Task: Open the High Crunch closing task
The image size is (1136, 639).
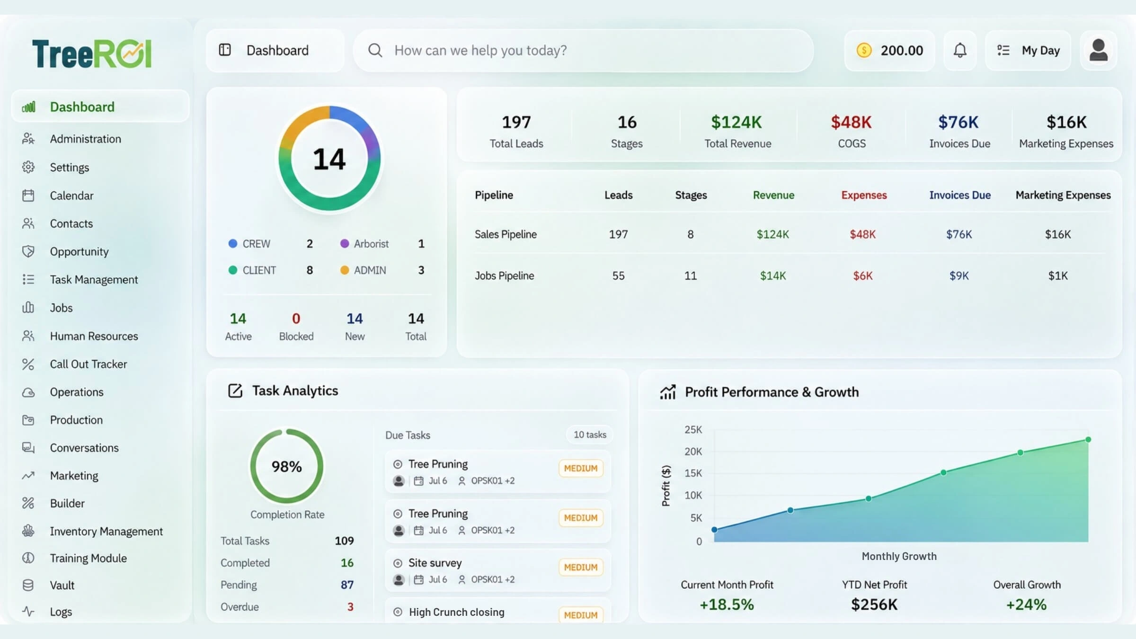Action: click(497, 611)
